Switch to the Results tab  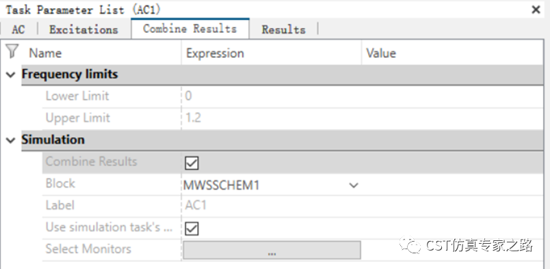click(283, 29)
